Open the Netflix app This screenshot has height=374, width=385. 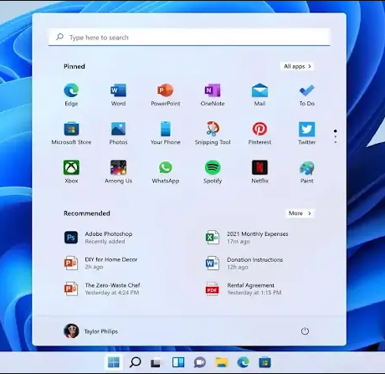click(259, 172)
